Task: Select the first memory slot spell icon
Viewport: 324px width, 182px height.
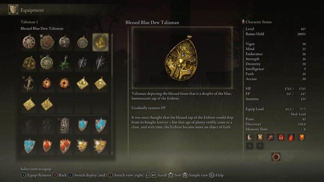Action: (x=250, y=137)
